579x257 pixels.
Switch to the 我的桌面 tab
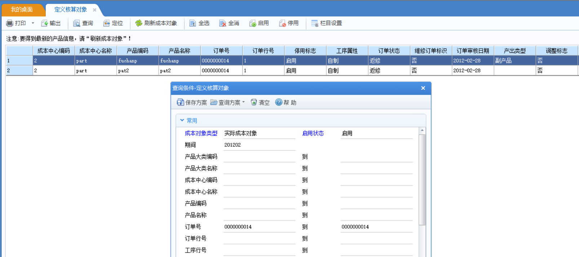click(22, 10)
